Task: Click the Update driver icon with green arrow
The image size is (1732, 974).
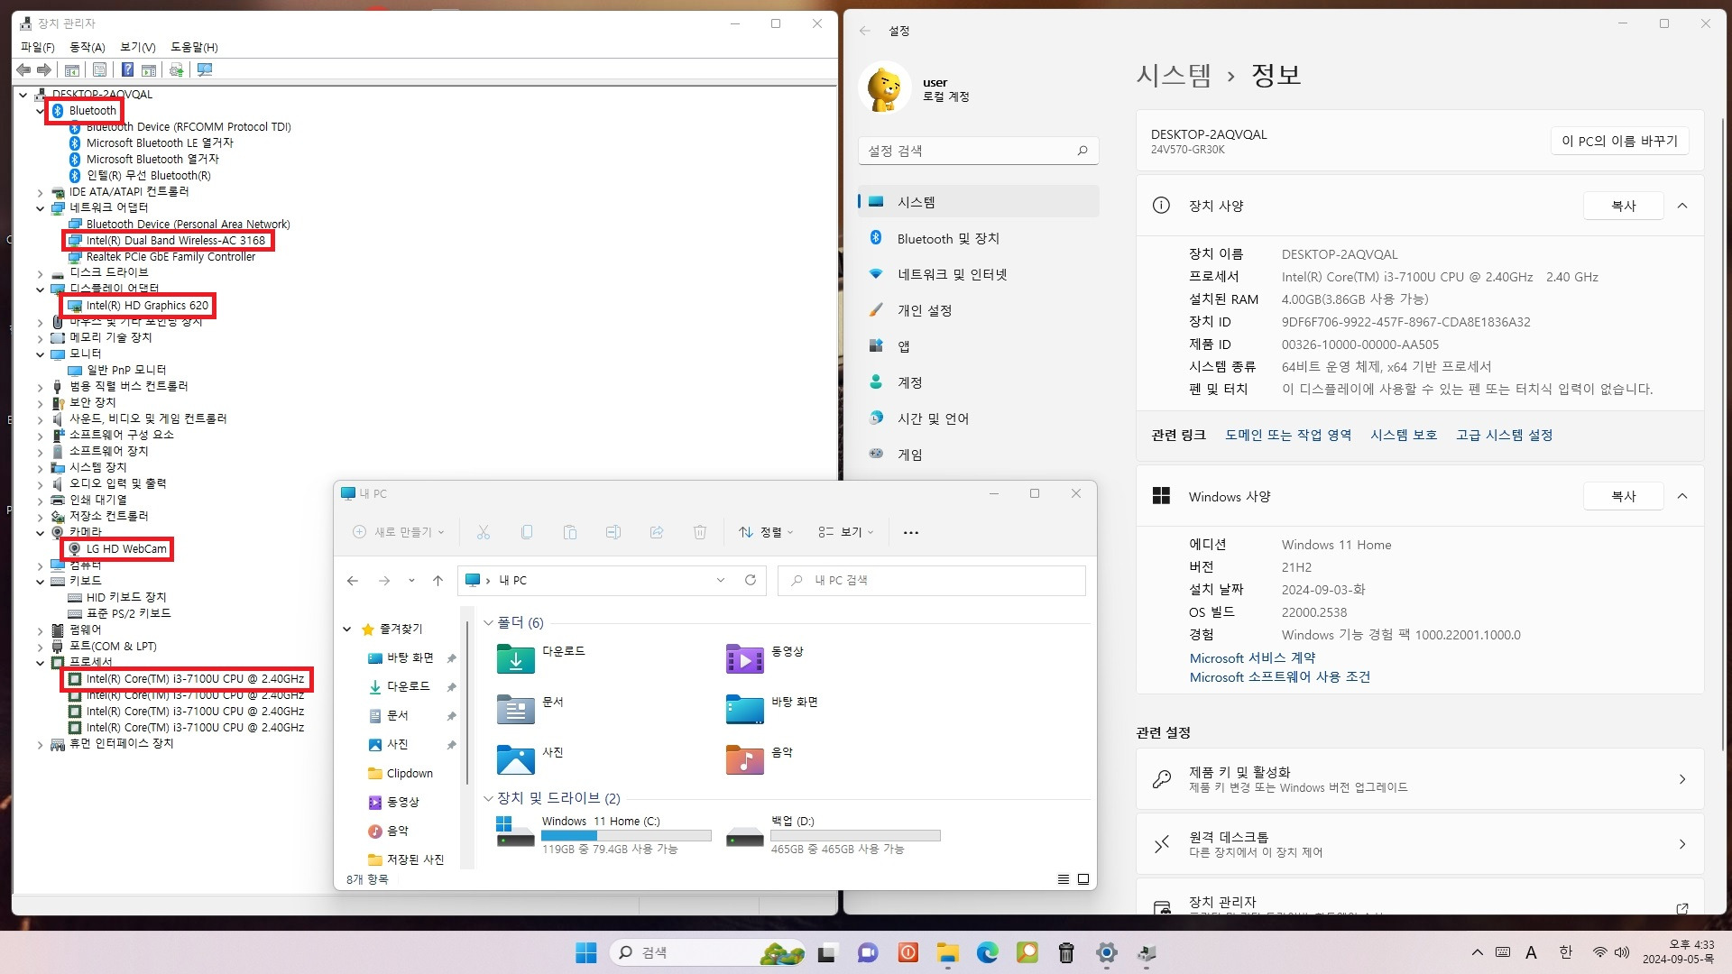Action: click(176, 69)
